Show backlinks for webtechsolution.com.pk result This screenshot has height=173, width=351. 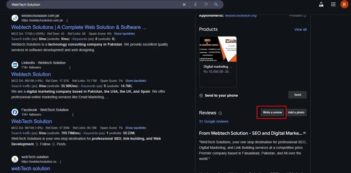point(124,34)
